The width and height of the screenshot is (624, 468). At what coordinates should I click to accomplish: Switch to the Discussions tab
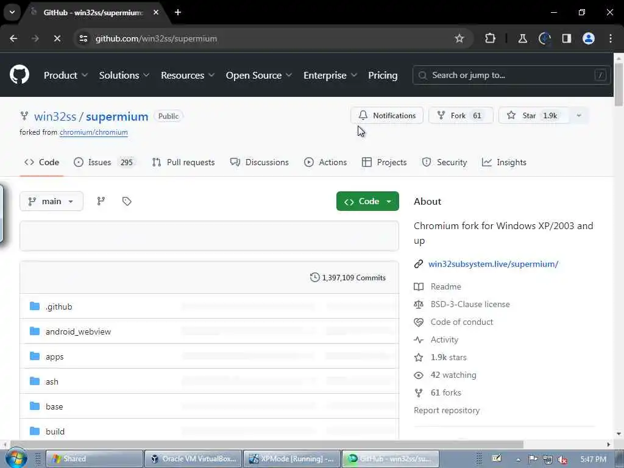[x=260, y=162]
